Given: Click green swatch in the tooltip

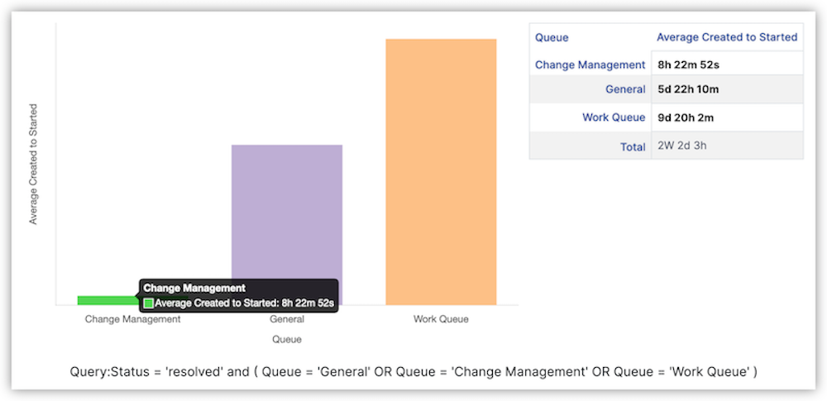Looking at the screenshot, I should click(149, 303).
